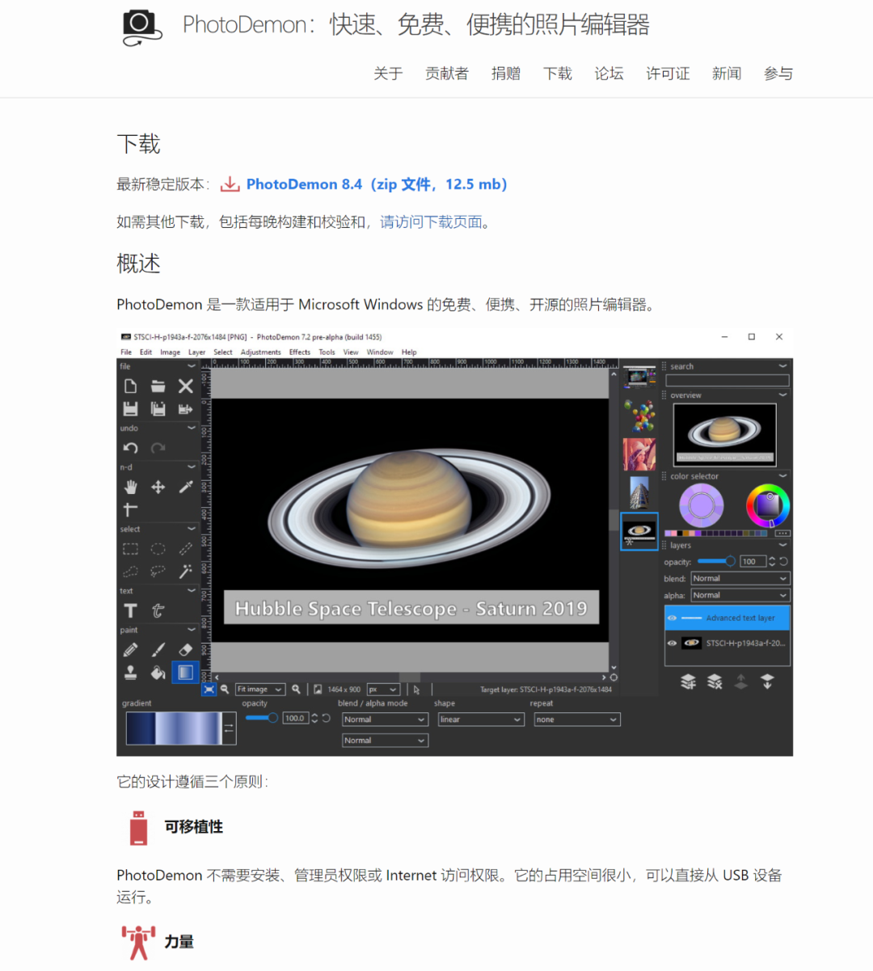Select the basic Text tool
873x971 pixels.
(130, 610)
